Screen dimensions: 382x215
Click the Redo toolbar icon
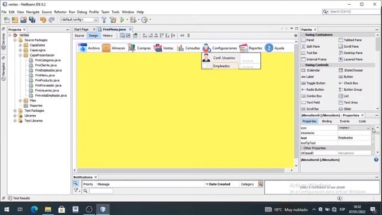[51, 20]
